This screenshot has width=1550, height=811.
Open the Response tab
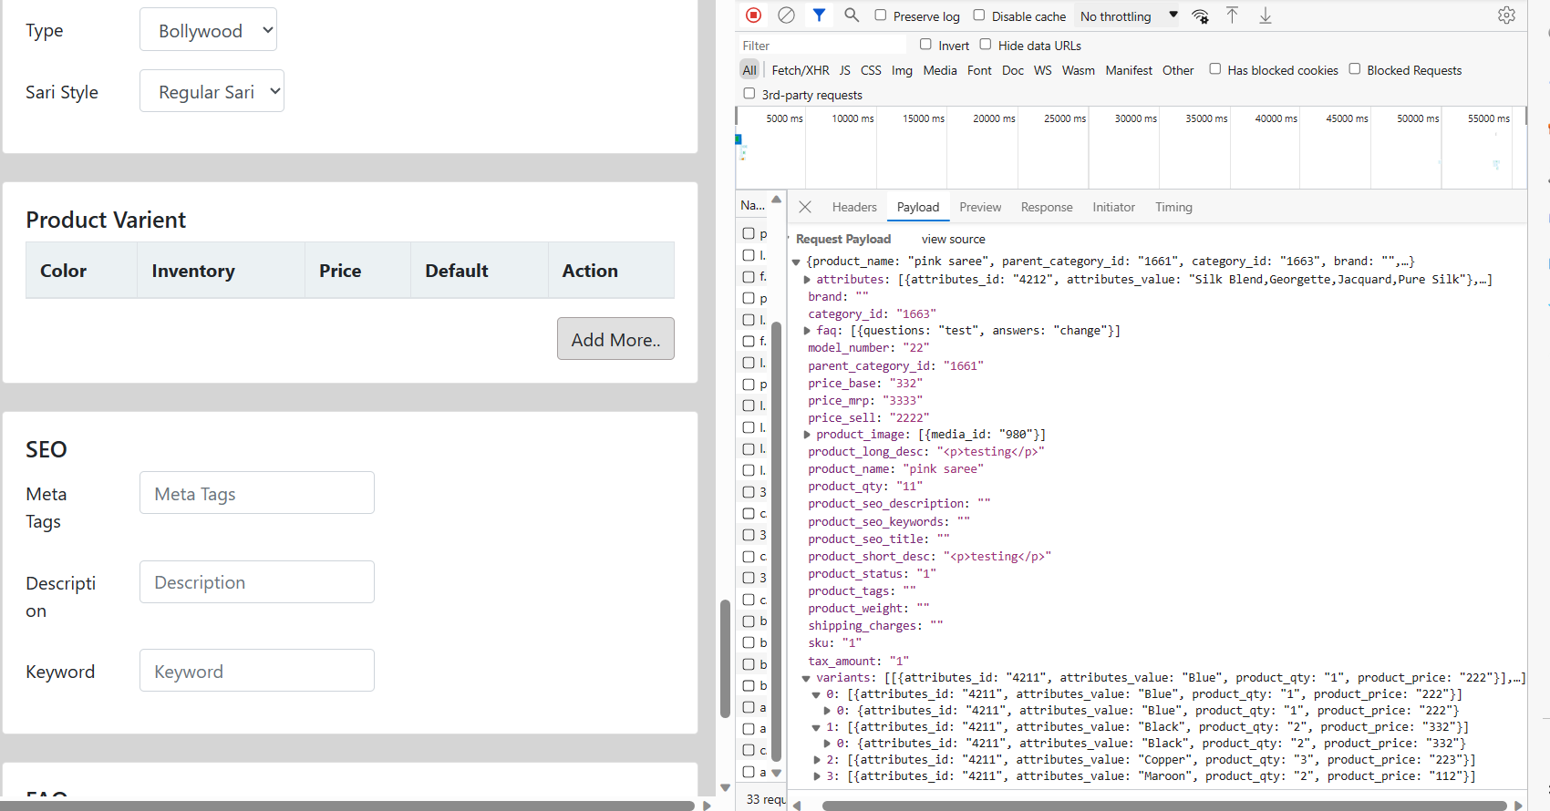pos(1047,207)
